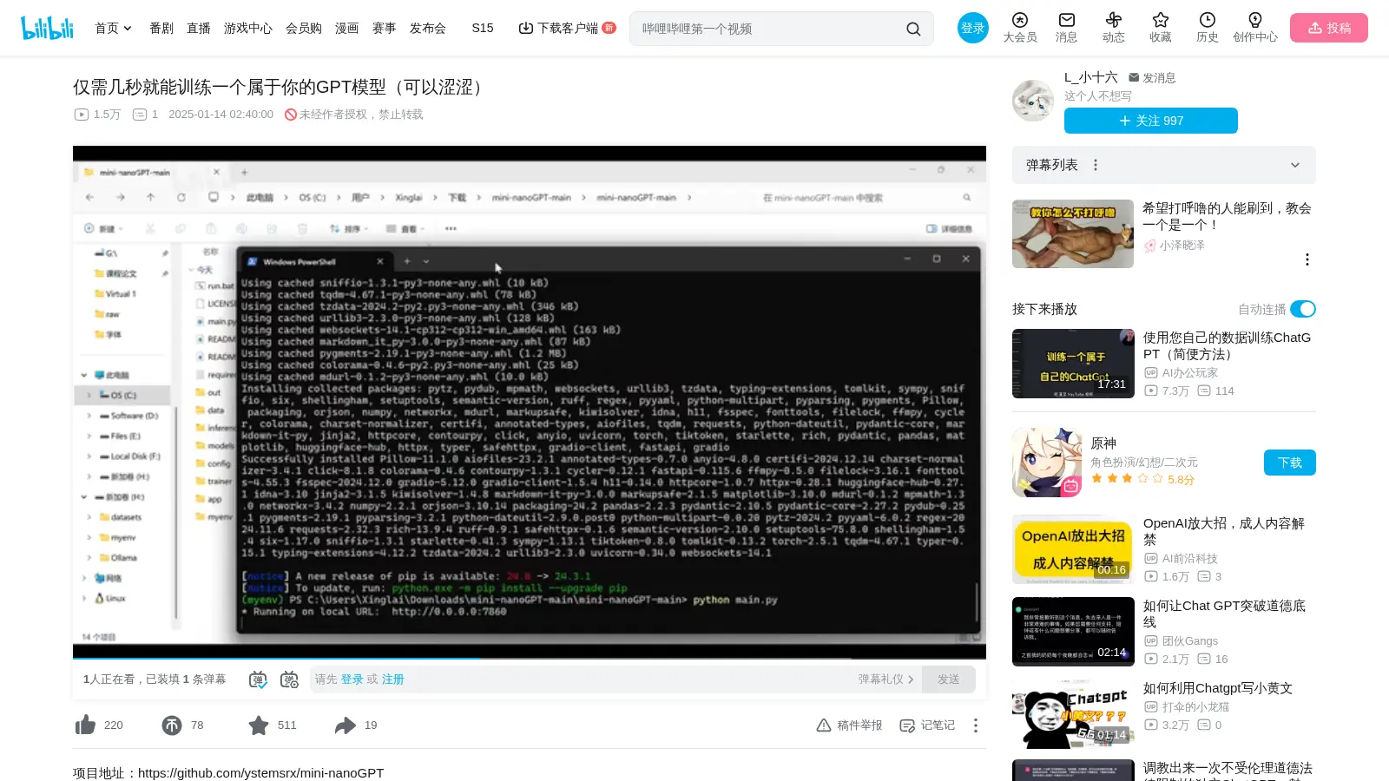Open danmaku settings icon
Viewport: 1389px width, 781px height.
[290, 679]
